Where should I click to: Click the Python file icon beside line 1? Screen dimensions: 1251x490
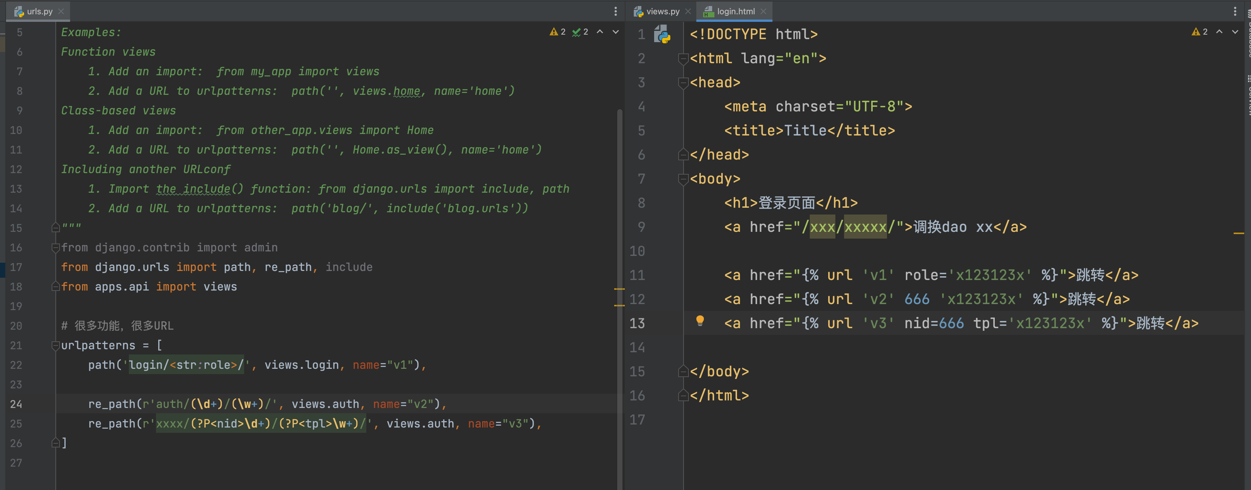point(662,35)
